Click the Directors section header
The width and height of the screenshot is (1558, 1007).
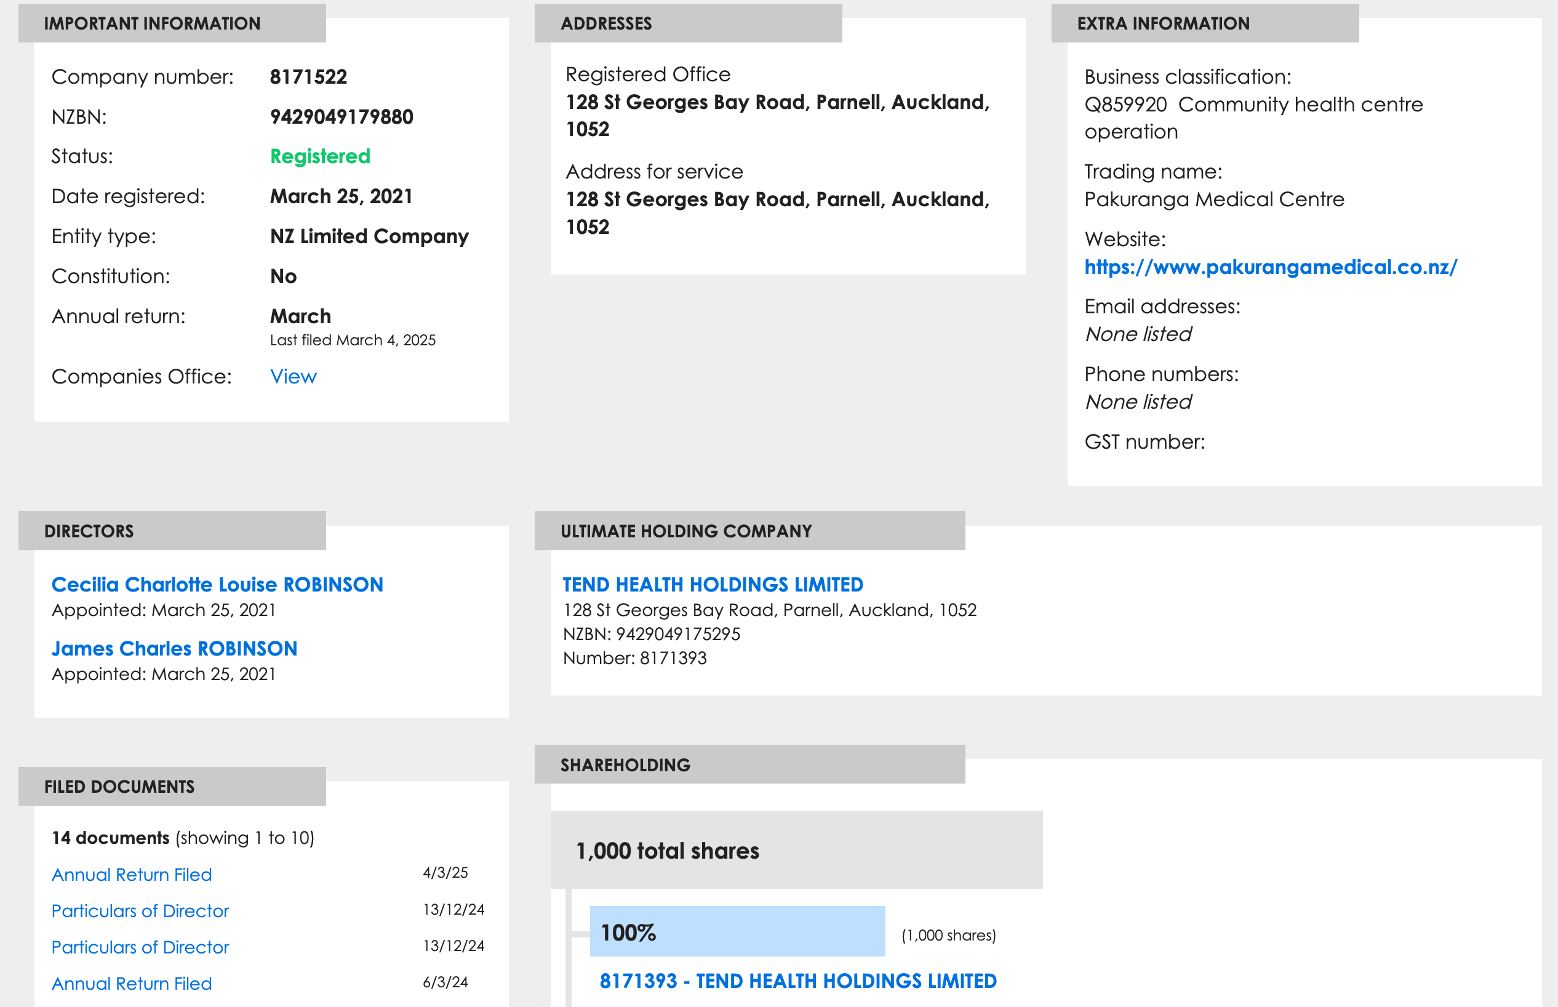tap(172, 531)
